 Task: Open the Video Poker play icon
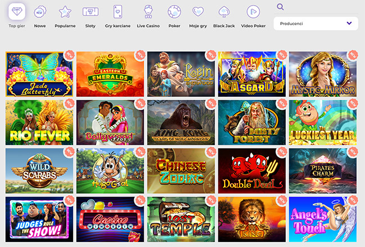[x=253, y=12]
